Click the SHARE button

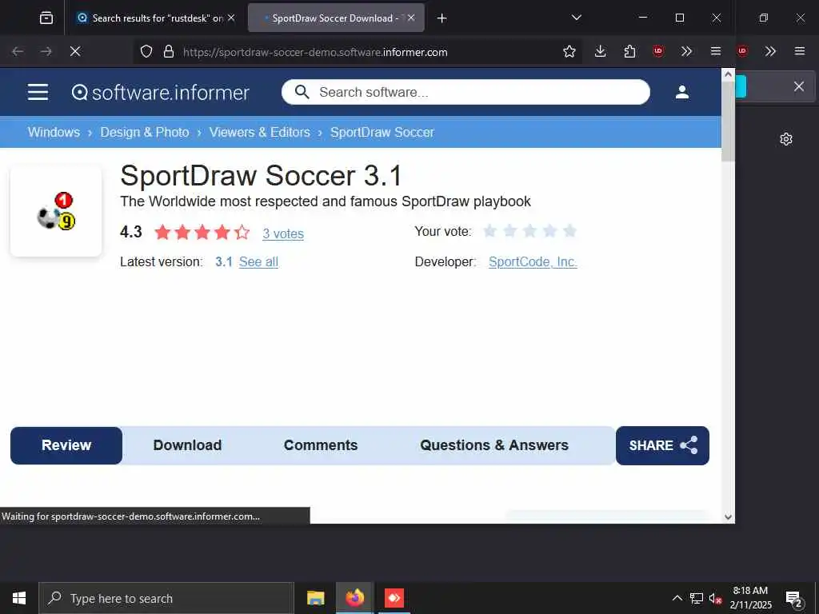click(662, 445)
